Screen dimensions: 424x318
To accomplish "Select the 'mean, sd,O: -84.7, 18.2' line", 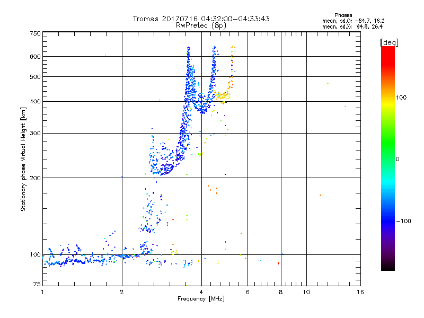I will click(x=353, y=21).
